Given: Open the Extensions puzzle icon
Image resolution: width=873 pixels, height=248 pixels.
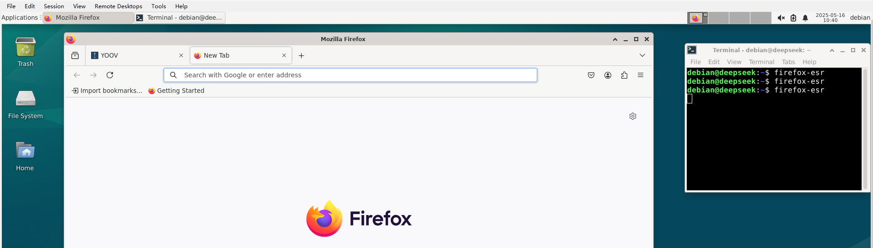Looking at the screenshot, I should pyautogui.click(x=624, y=75).
